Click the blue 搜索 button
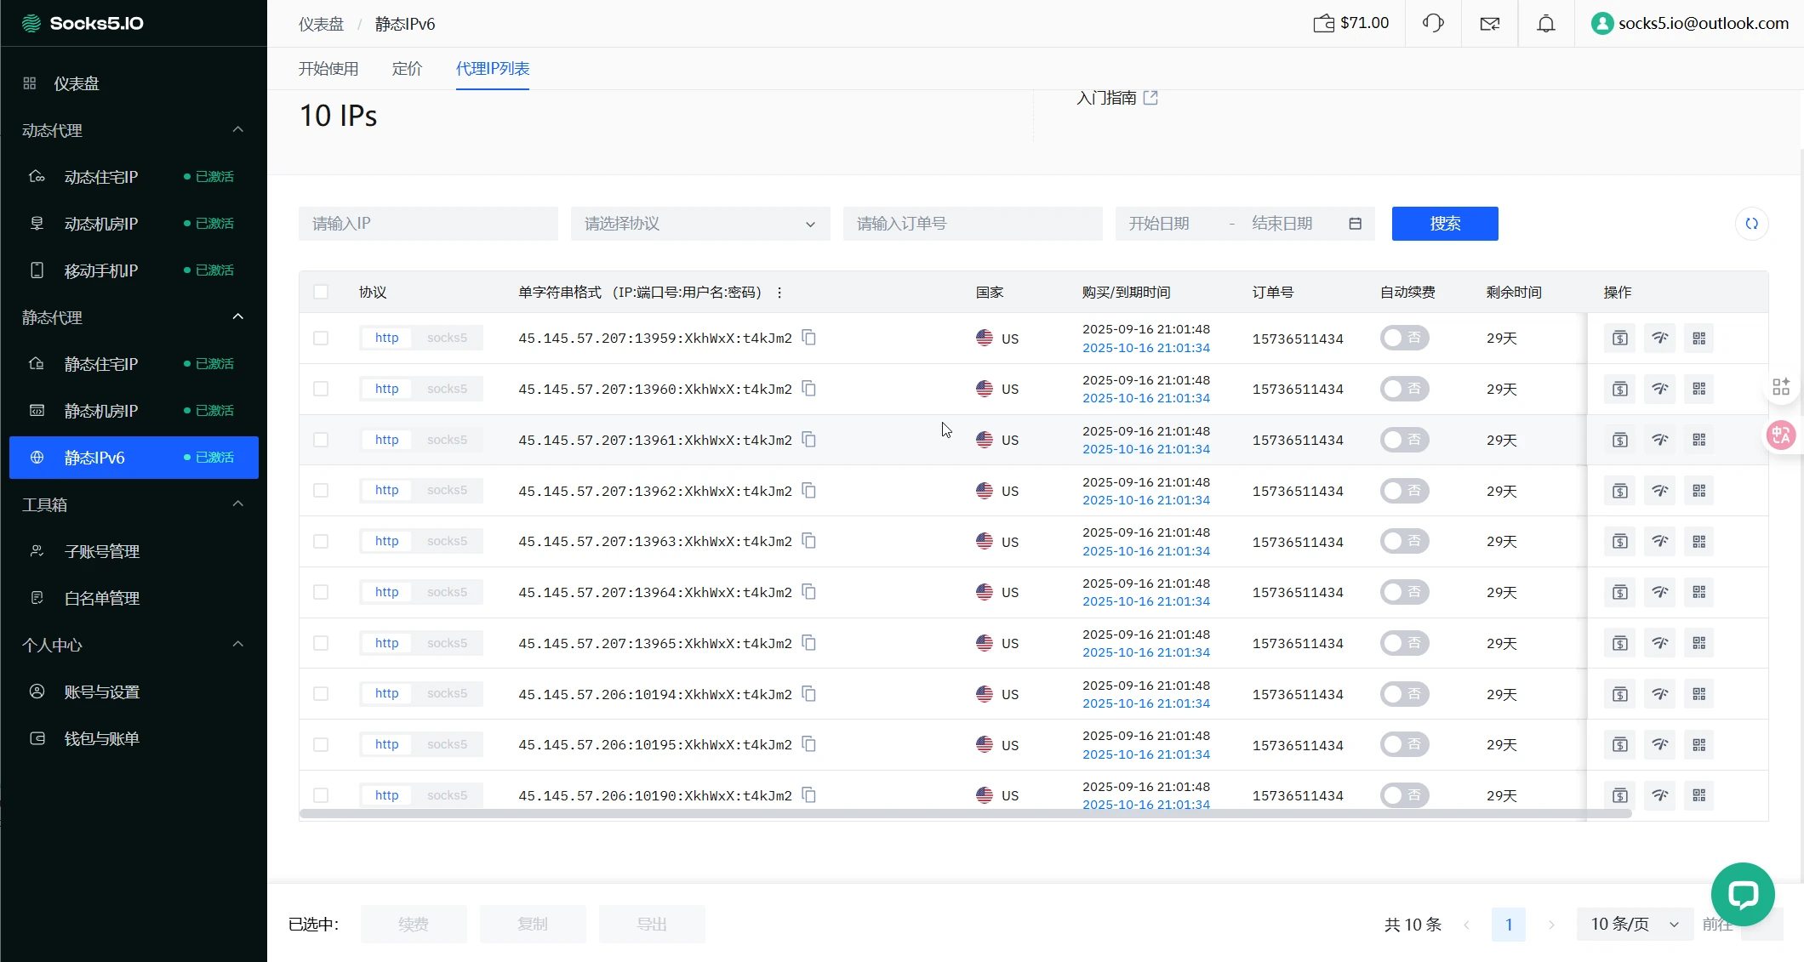Viewport: 1804px width, 962px height. pyautogui.click(x=1445, y=224)
